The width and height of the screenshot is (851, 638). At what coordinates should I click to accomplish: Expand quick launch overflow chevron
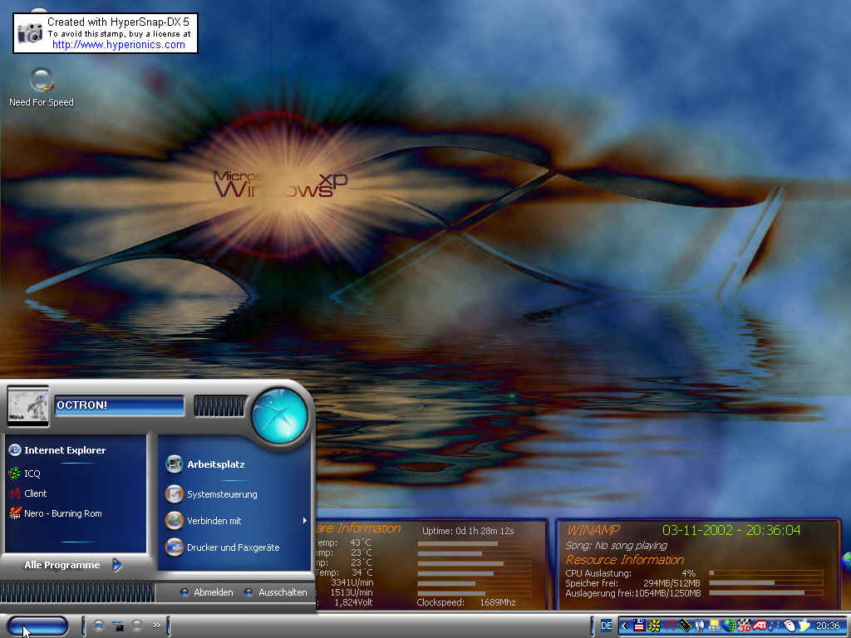click(157, 625)
